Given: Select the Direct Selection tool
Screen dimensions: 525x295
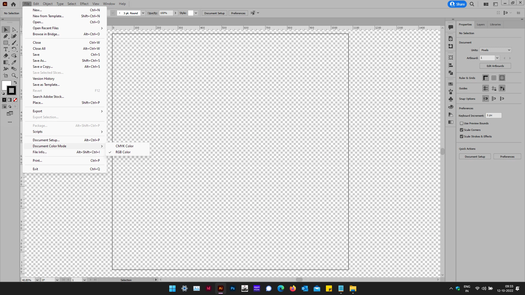Looking at the screenshot, I should click(14, 29).
